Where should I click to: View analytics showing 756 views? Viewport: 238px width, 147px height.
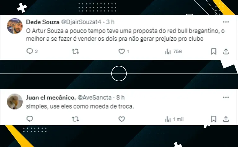click(x=174, y=51)
